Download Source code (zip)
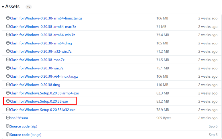This screenshot has width=222, height=139. (24, 126)
